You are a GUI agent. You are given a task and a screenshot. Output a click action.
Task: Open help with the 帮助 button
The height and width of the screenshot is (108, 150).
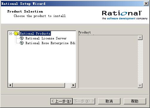click(x=135, y=101)
